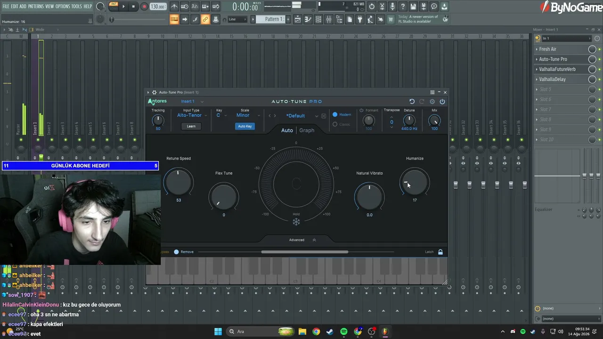The image size is (603, 339).
Task: Select the Modern mode radio button
Action: point(335,114)
